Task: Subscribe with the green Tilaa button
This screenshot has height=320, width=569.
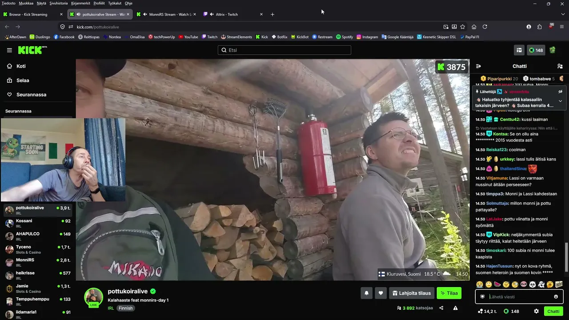Action: 449,293
